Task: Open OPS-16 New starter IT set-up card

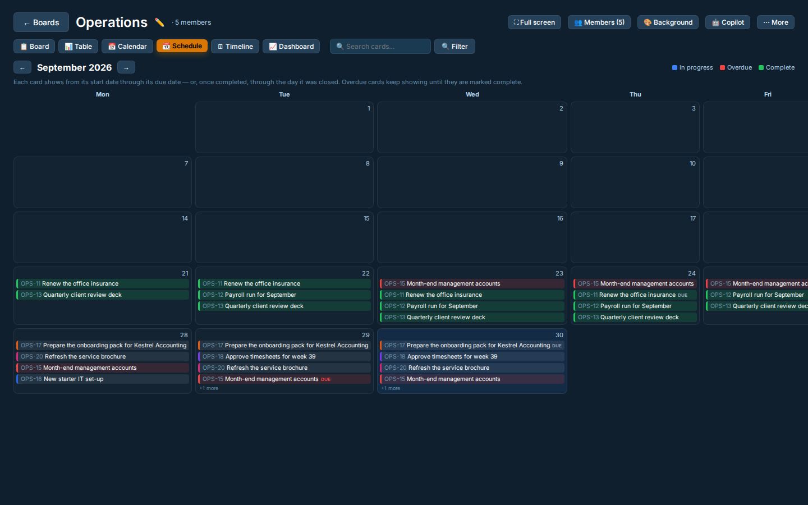Action: (103, 379)
